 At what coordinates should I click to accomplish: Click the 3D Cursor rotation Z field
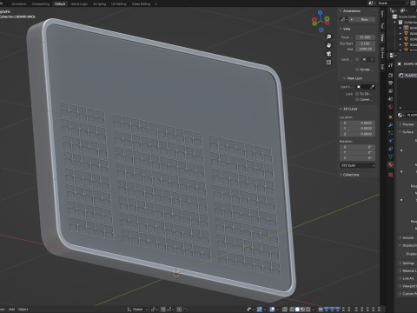tap(358, 158)
